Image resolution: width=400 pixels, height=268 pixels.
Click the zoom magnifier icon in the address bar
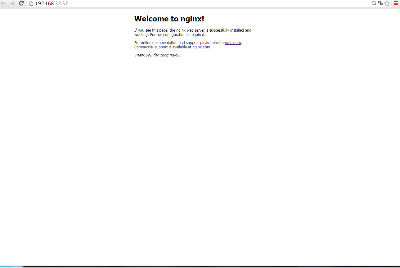pos(374,3)
